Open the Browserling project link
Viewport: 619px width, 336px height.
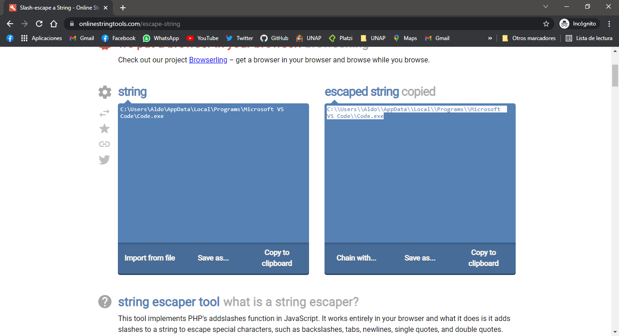coord(208,60)
